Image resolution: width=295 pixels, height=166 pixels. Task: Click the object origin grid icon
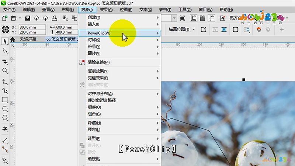[x=6, y=30]
